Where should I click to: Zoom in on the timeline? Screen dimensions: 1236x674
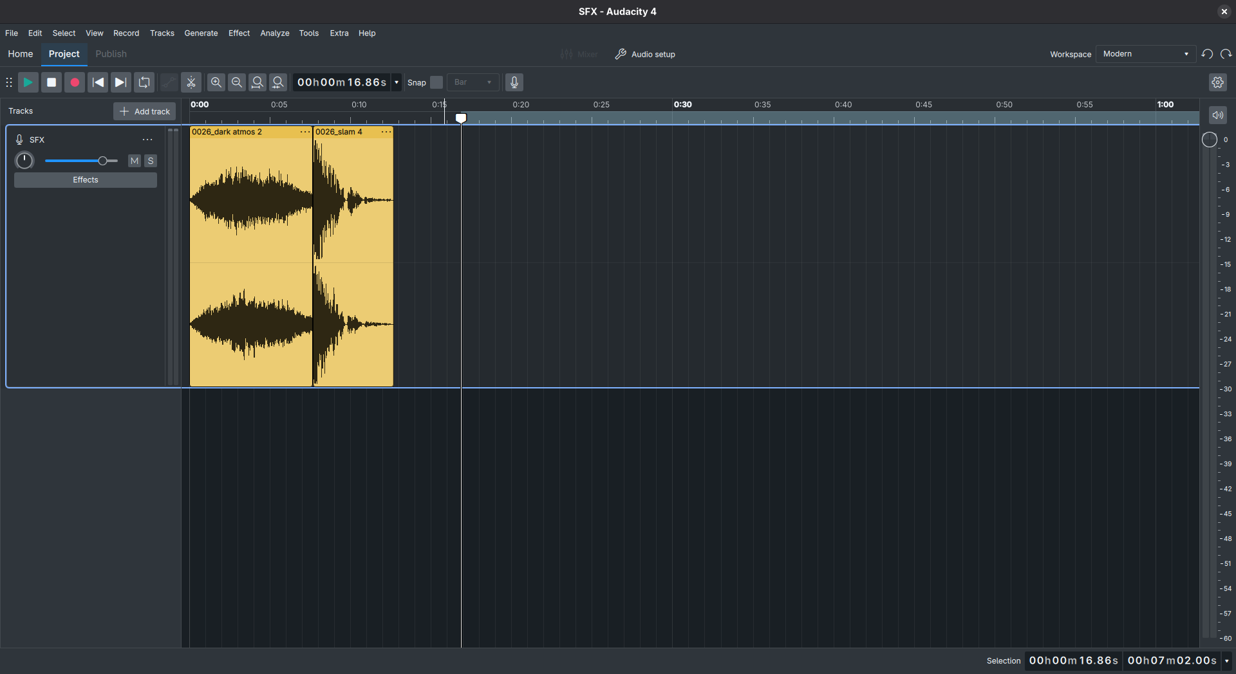pos(216,82)
